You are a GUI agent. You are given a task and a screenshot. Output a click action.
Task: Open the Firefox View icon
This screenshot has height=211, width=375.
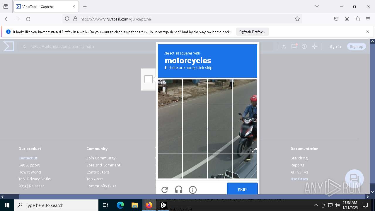(x=6, y=6)
